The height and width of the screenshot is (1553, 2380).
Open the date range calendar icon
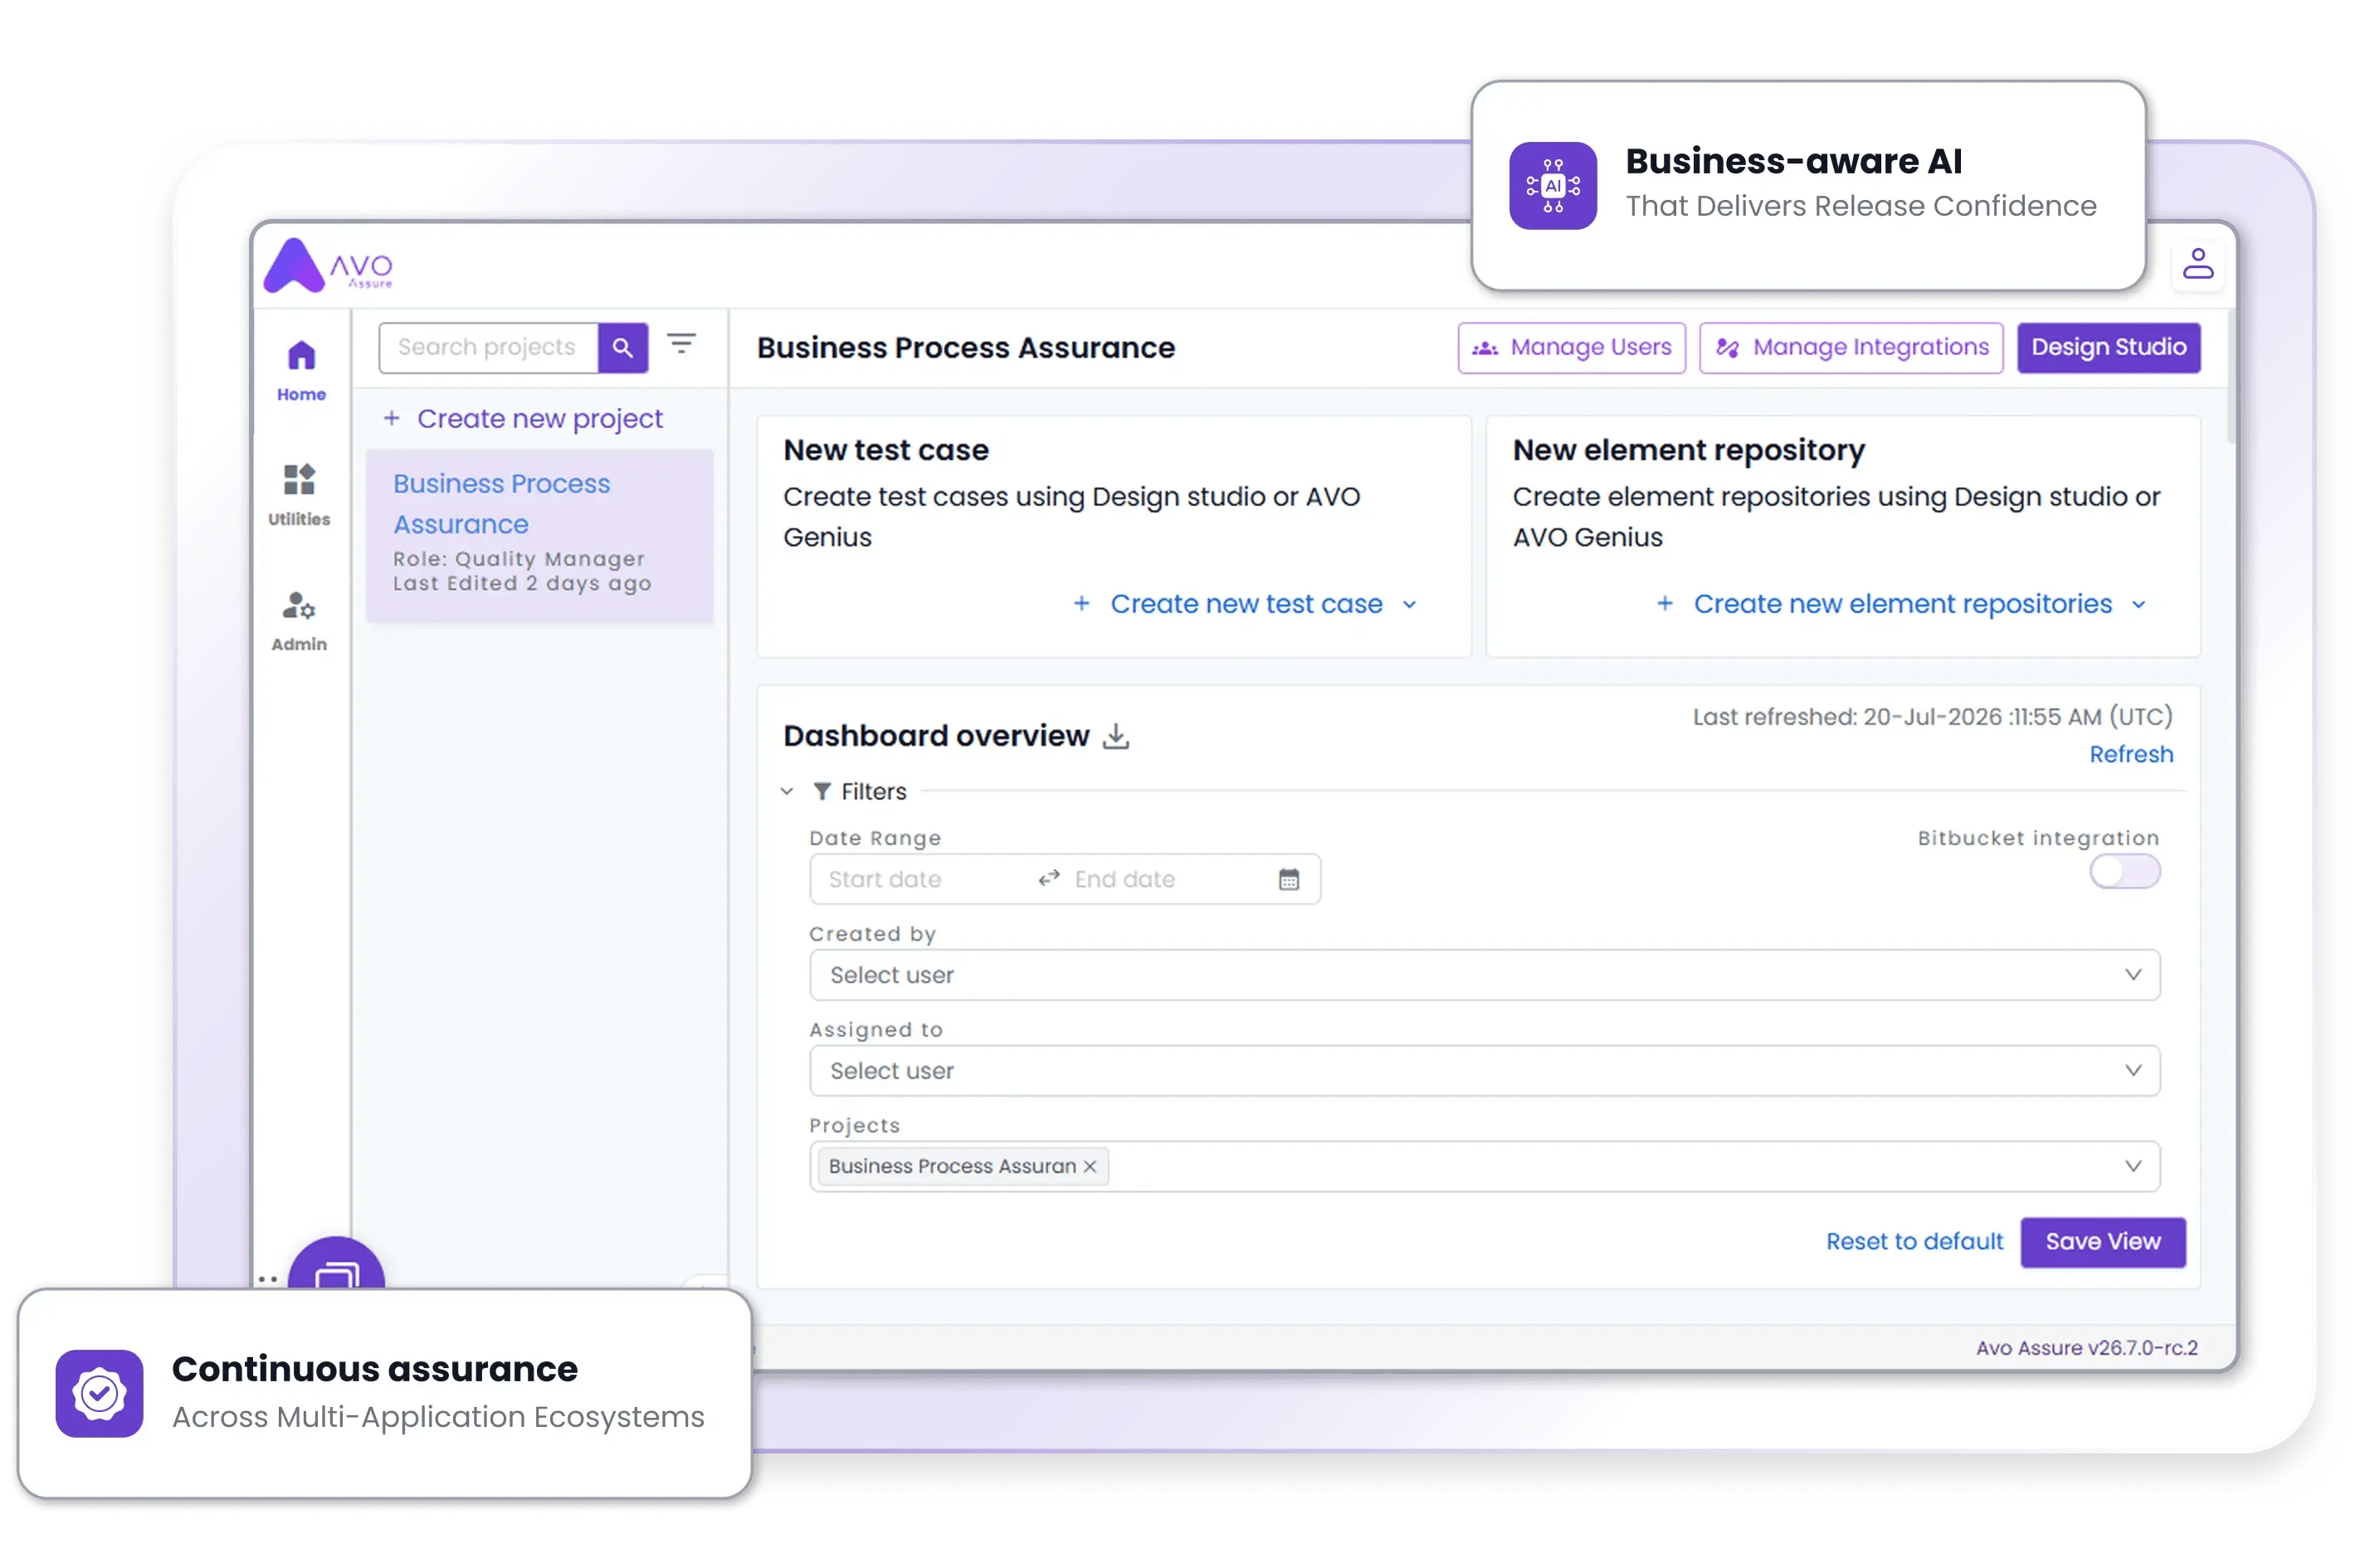[x=1289, y=880]
